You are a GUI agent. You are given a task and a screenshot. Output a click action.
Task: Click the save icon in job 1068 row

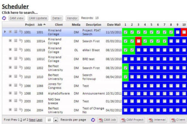click(x=16, y=93)
